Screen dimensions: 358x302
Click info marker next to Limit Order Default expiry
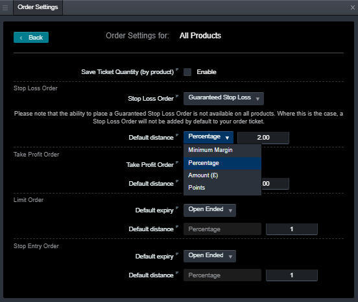click(177, 208)
